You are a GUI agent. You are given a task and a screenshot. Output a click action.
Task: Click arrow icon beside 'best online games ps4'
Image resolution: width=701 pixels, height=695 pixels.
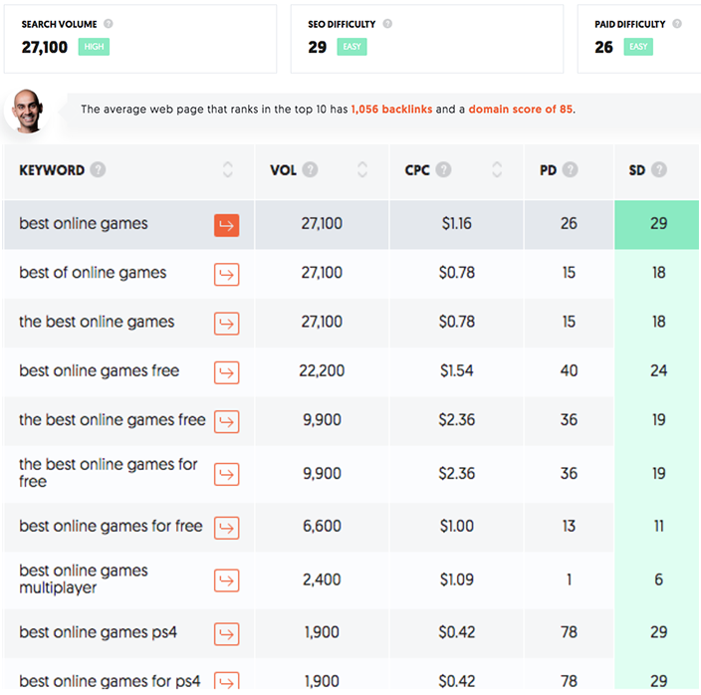[227, 633]
